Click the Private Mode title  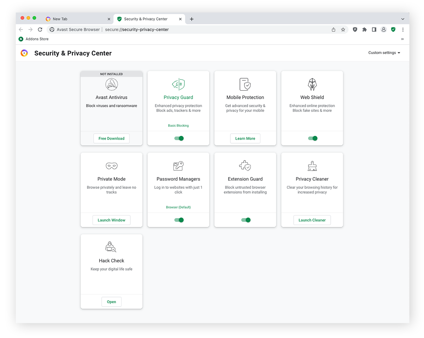click(x=111, y=179)
